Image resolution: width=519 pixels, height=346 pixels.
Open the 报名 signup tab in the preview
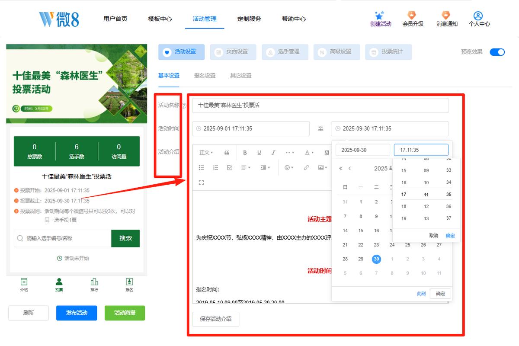(129, 285)
